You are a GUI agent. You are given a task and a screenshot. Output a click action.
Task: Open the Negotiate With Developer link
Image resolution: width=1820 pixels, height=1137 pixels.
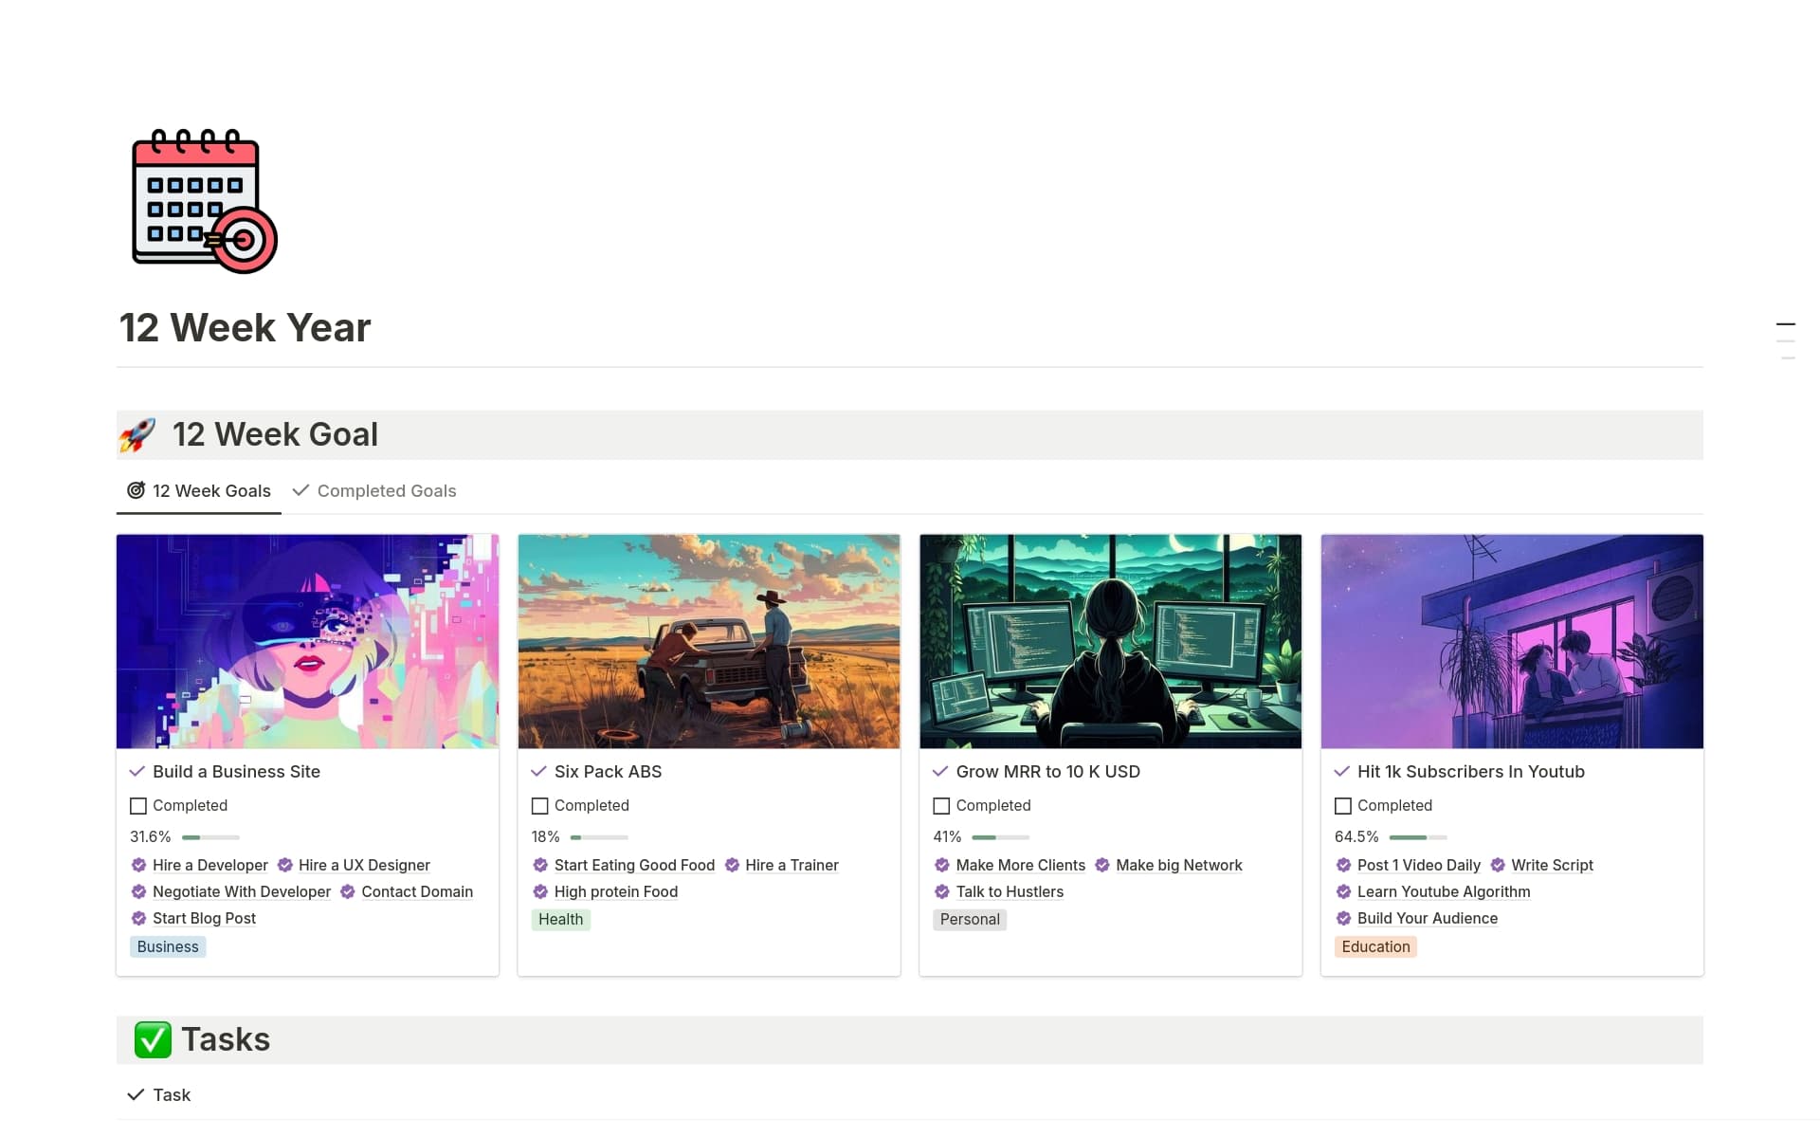(x=241, y=891)
